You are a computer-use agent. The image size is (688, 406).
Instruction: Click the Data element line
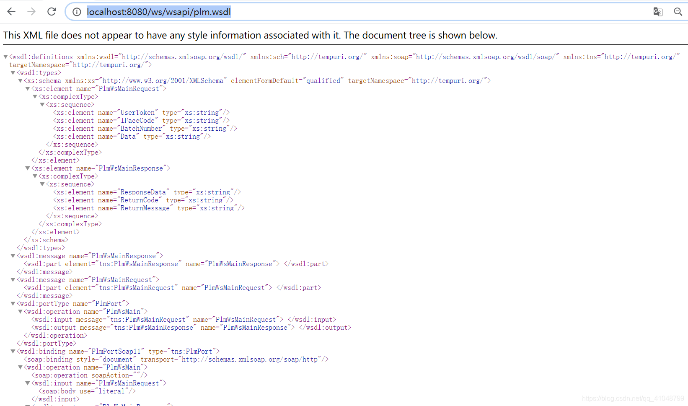[132, 136]
